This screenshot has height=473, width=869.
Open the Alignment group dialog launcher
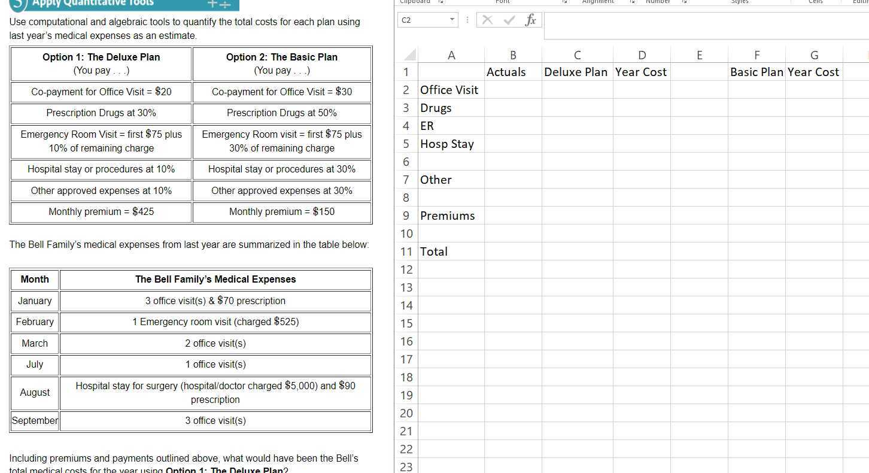click(x=633, y=2)
